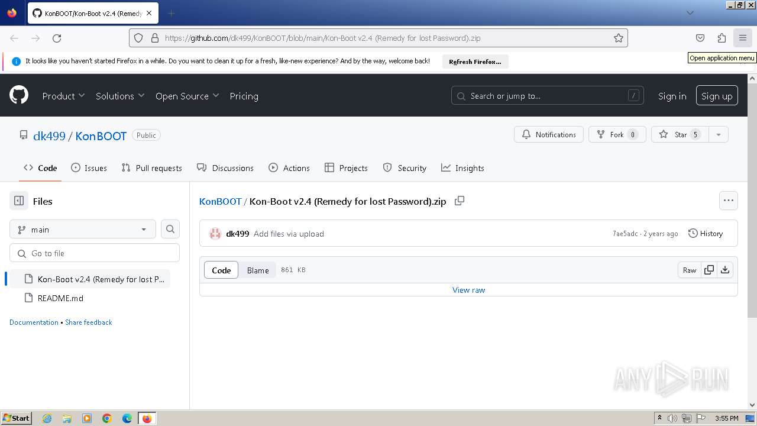
Task: Focus the Search or jump to field
Action: coord(549,96)
